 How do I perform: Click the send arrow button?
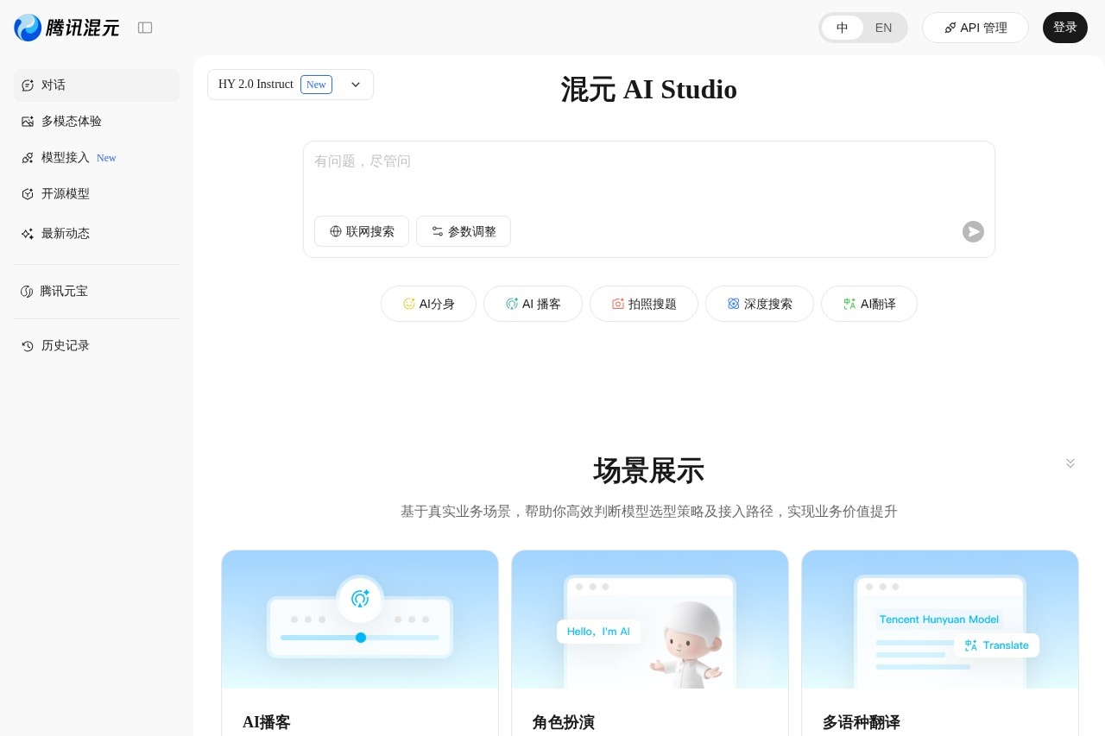coord(973,231)
